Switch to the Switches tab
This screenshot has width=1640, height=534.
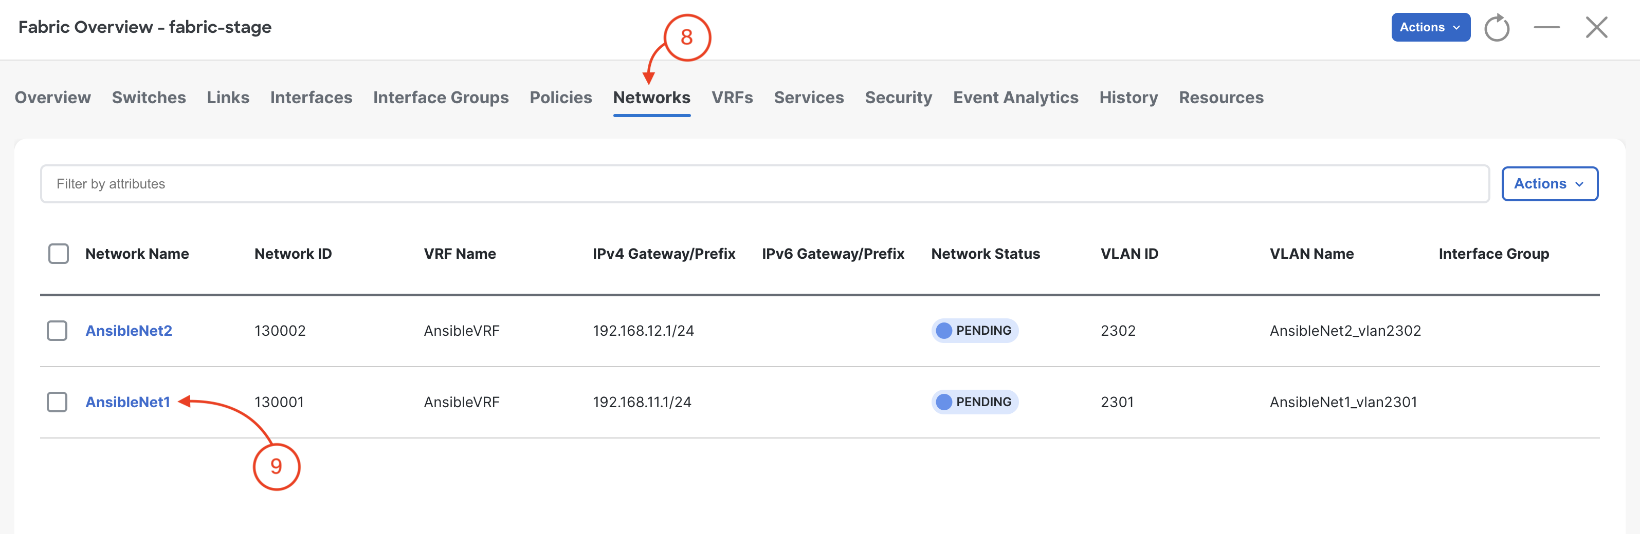(149, 97)
